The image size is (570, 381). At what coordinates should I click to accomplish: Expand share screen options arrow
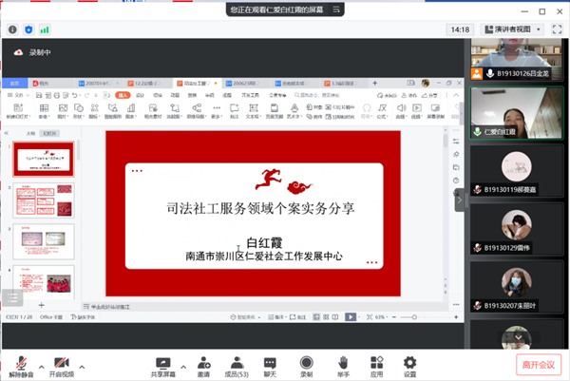tap(181, 363)
